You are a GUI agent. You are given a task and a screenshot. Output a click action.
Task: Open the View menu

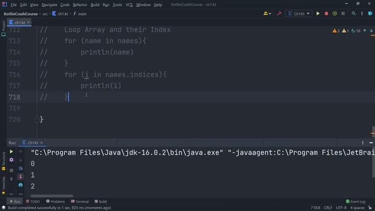pos(34,5)
